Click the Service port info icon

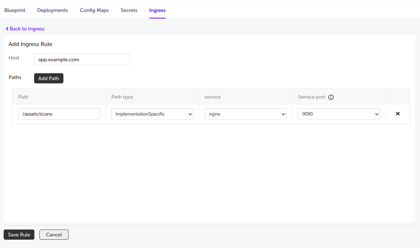click(x=331, y=97)
